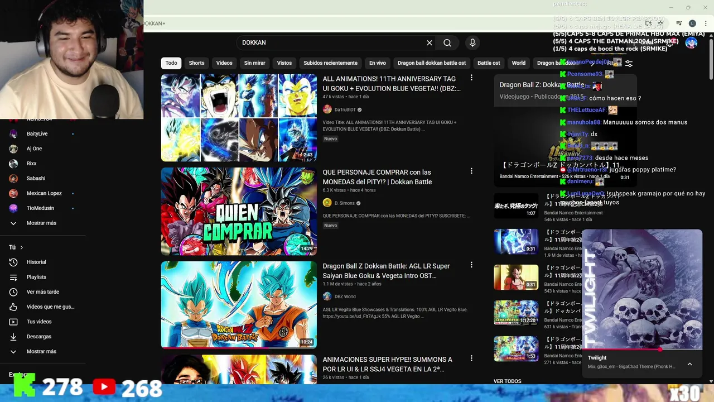Select the Battle ost chip

point(489,63)
